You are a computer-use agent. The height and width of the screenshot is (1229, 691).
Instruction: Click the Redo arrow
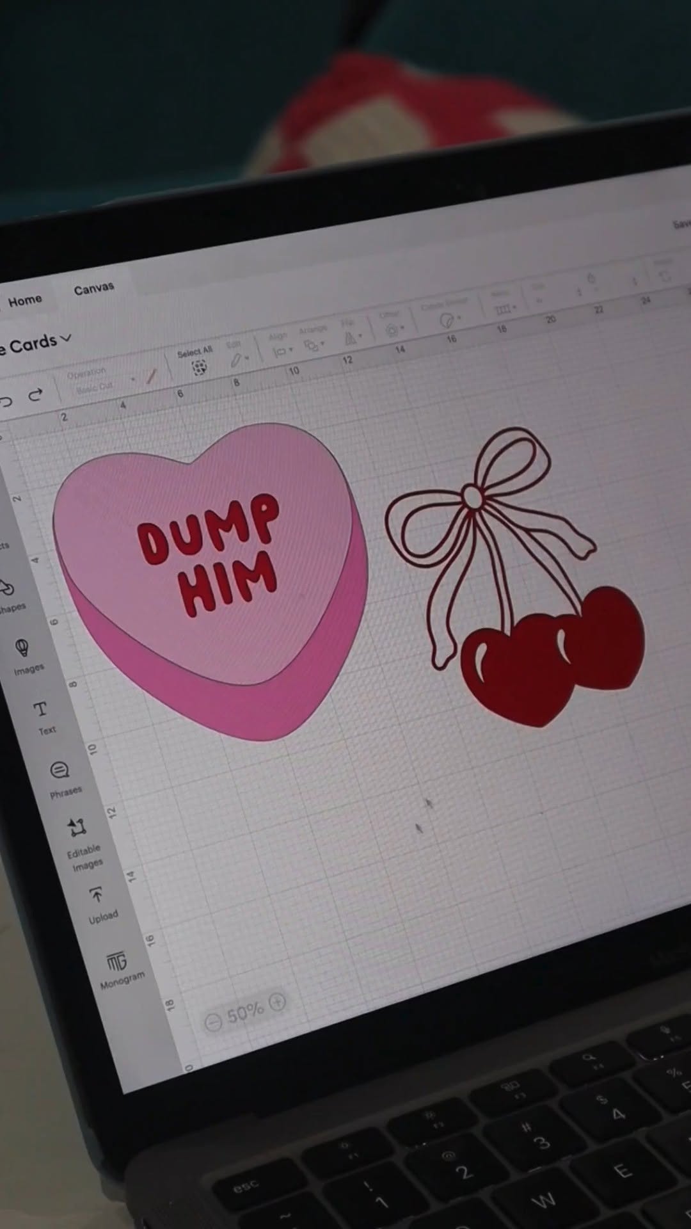coord(36,395)
